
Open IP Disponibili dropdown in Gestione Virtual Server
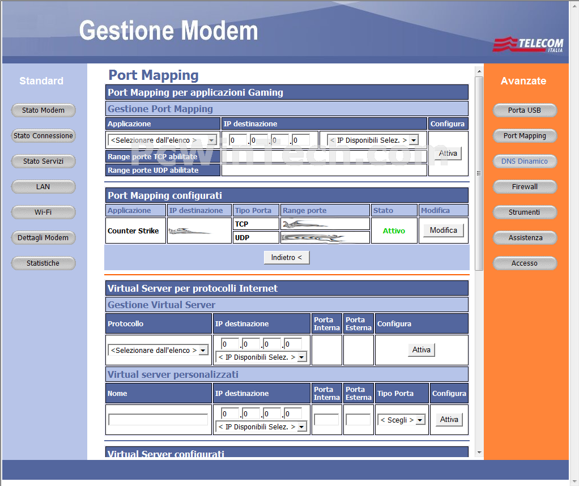261,357
